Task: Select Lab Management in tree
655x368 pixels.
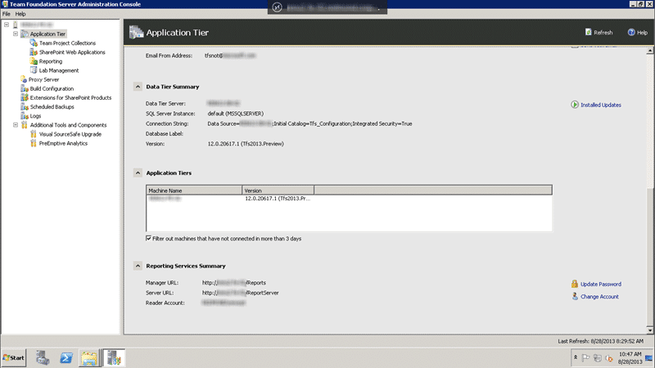Action: pyautogui.click(x=59, y=70)
